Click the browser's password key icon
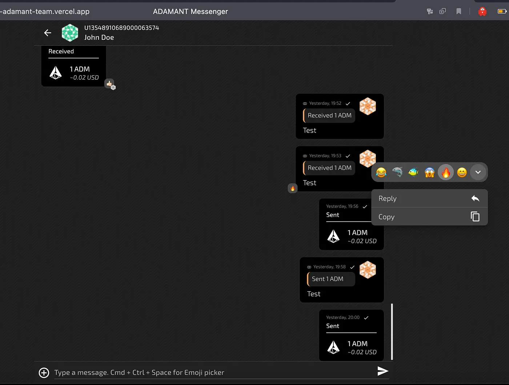 tap(430, 11)
